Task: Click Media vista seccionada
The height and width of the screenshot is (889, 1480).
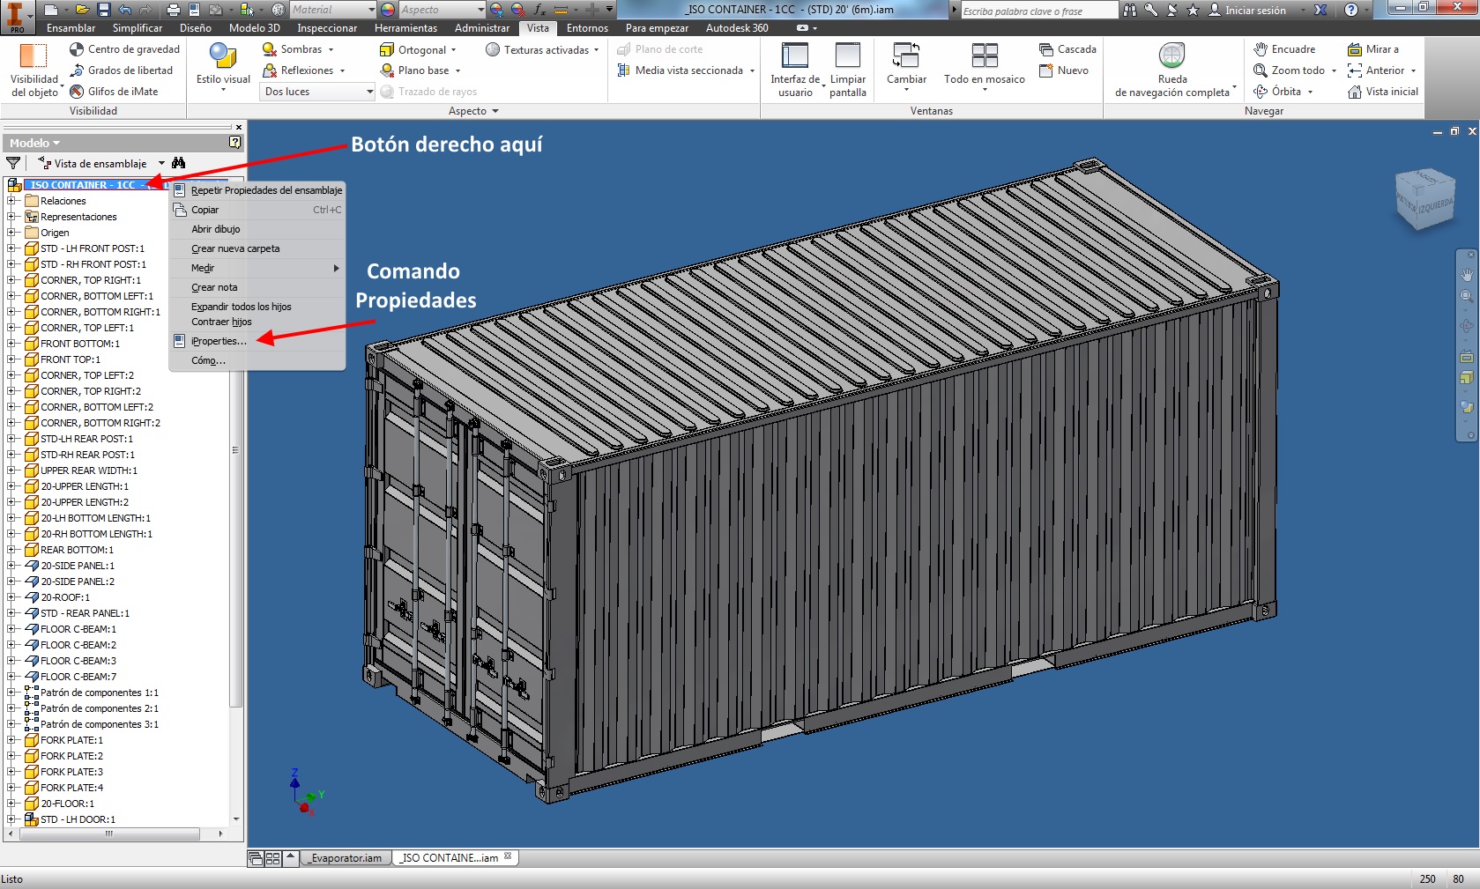Action: pos(686,70)
